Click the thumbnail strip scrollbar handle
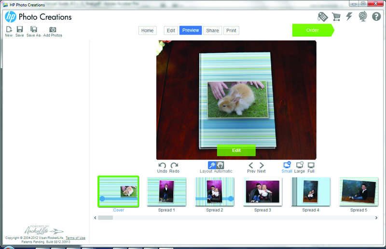This screenshot has width=386, height=249. tap(105, 218)
